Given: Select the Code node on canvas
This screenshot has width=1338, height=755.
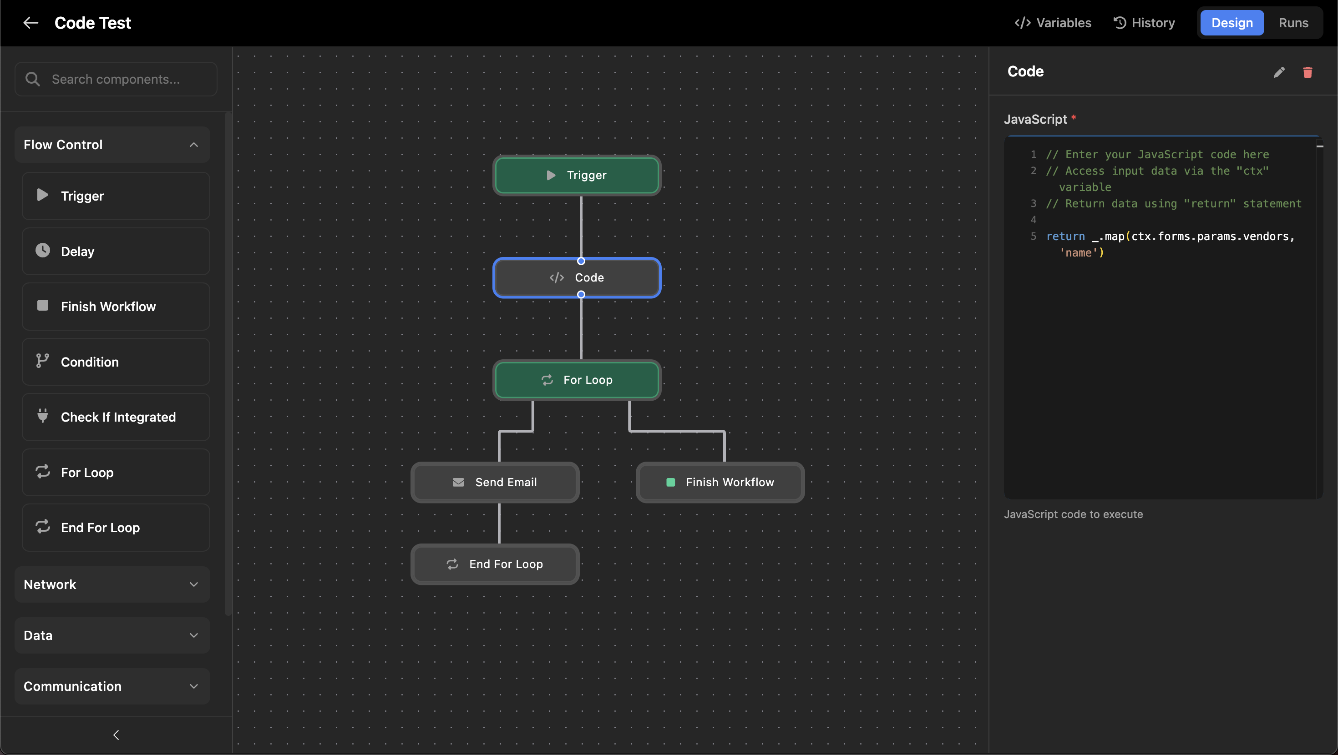Looking at the screenshot, I should coord(577,277).
